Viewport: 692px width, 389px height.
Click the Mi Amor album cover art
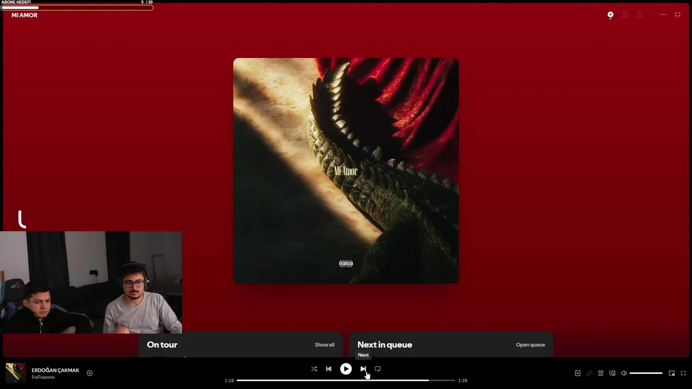click(x=346, y=171)
